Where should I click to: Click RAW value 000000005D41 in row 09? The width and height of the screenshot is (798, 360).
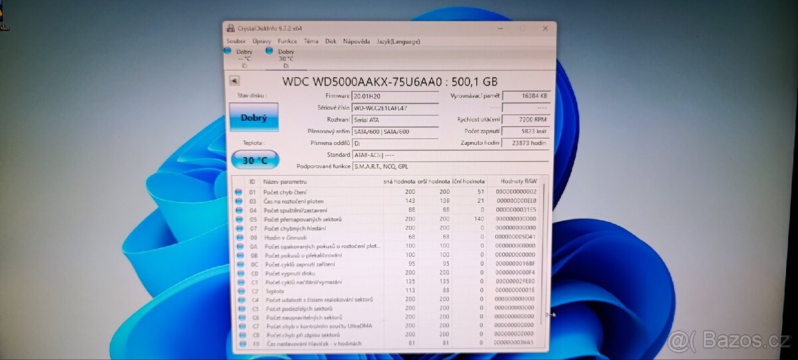[515, 236]
